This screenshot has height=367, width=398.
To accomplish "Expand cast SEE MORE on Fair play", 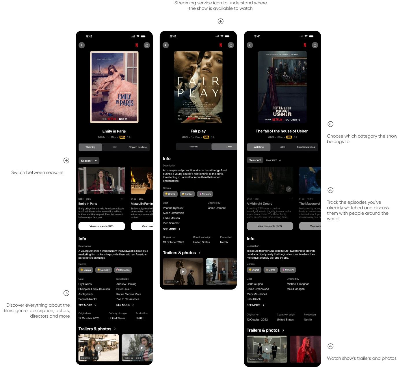I will [172, 229].
